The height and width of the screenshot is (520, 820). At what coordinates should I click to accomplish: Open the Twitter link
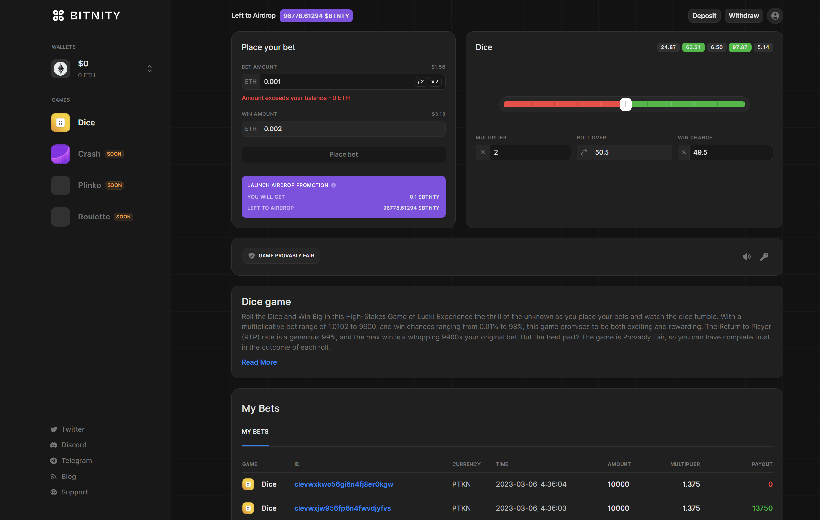[x=73, y=429]
